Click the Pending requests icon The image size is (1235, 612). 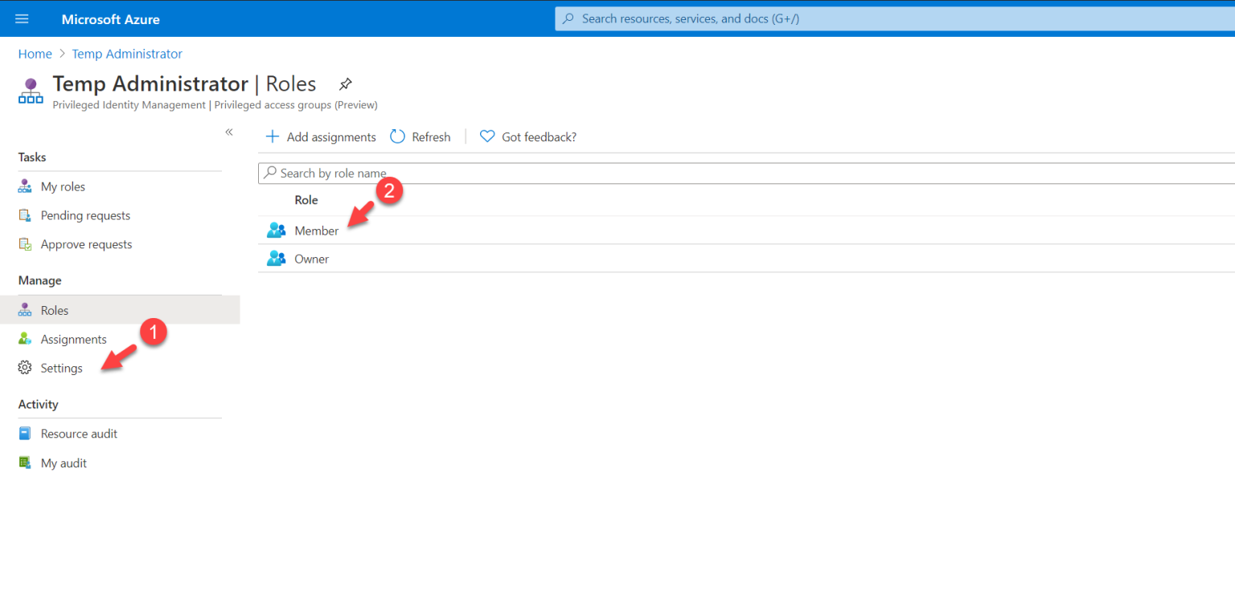coord(25,214)
